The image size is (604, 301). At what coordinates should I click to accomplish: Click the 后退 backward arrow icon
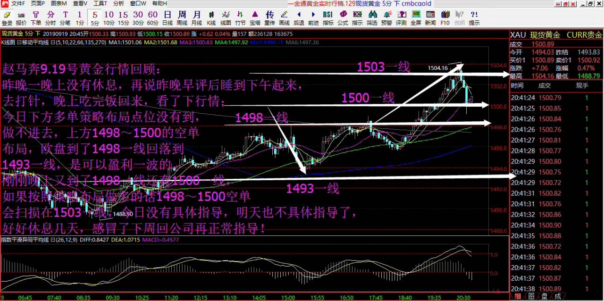pyautogui.click(x=299, y=18)
